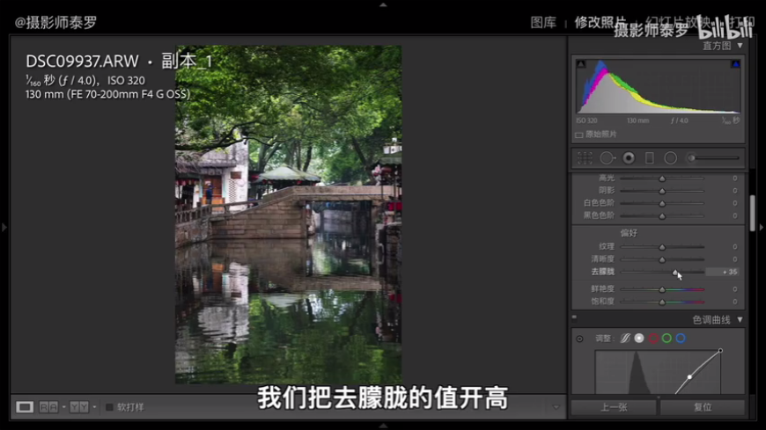Screen dimensions: 766x430
Task: Select the point curve white circle
Action: (639, 339)
